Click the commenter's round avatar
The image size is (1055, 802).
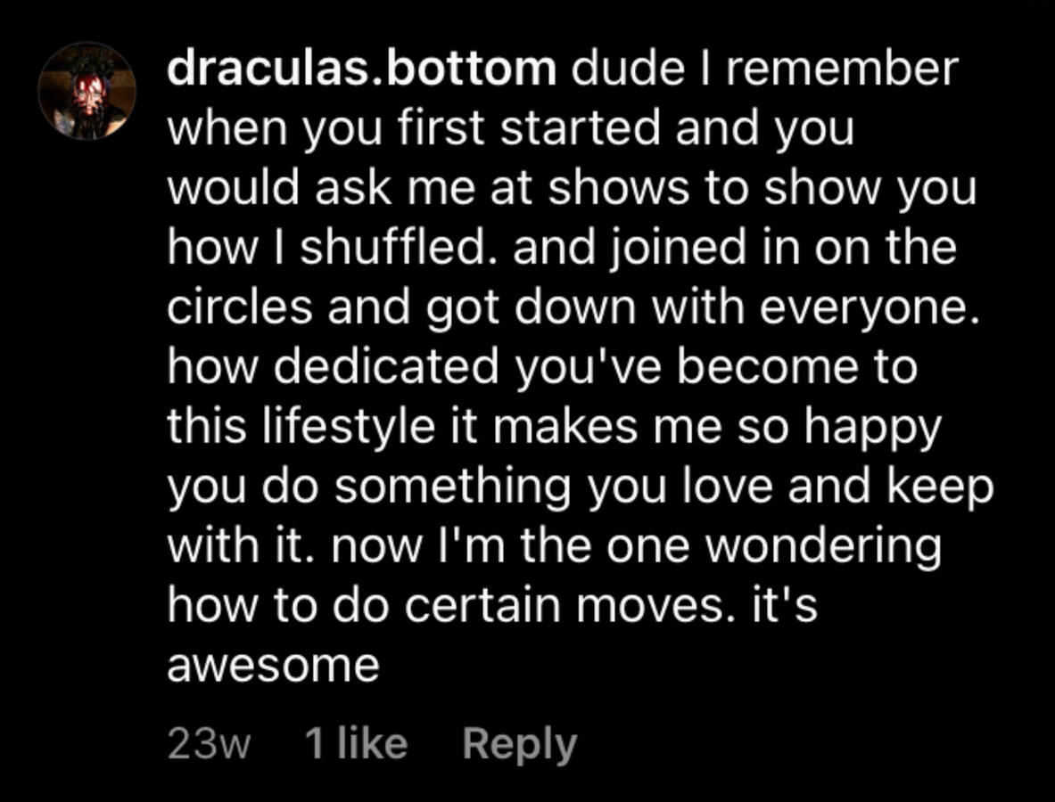[x=87, y=92]
